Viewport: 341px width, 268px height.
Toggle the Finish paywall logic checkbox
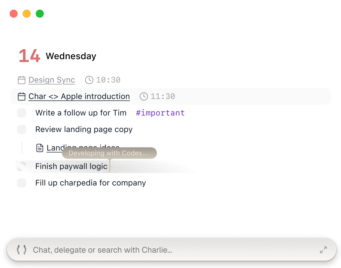coord(22,166)
